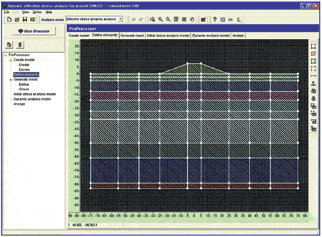Select the filled green rectangle element tool
The width and height of the screenshot is (322, 237).
[313, 61]
